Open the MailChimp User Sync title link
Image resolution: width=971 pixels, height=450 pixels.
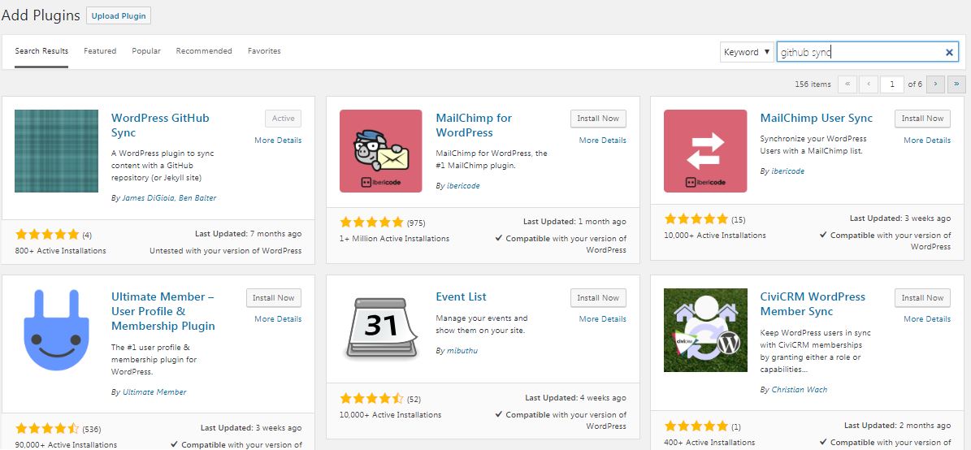click(816, 119)
